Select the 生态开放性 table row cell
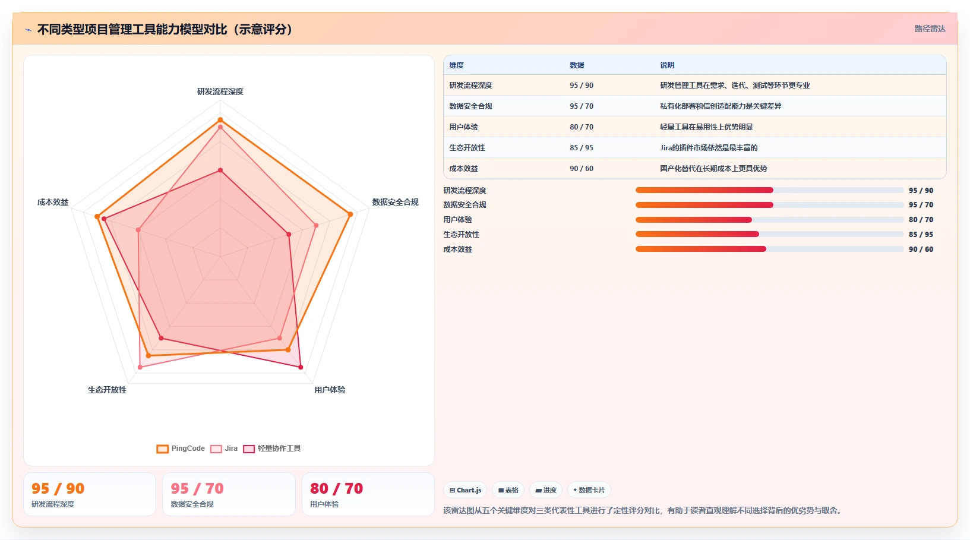Image resolution: width=970 pixels, height=540 pixels. pyautogui.click(x=467, y=148)
